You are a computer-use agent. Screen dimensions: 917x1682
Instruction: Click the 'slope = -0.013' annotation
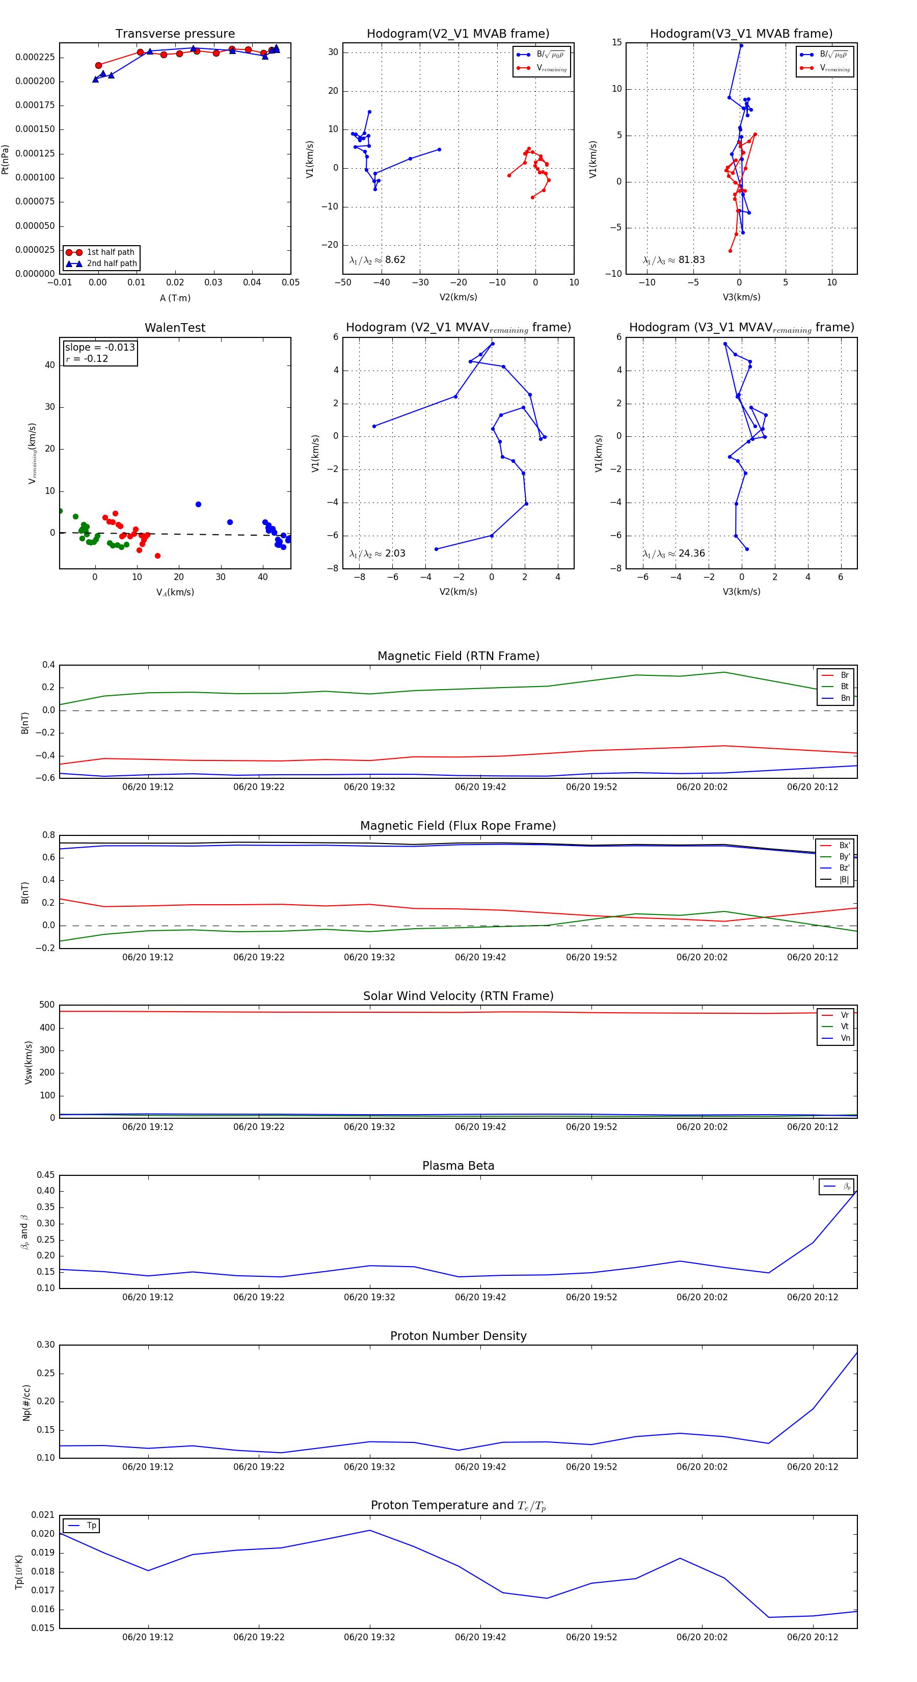(x=100, y=348)
